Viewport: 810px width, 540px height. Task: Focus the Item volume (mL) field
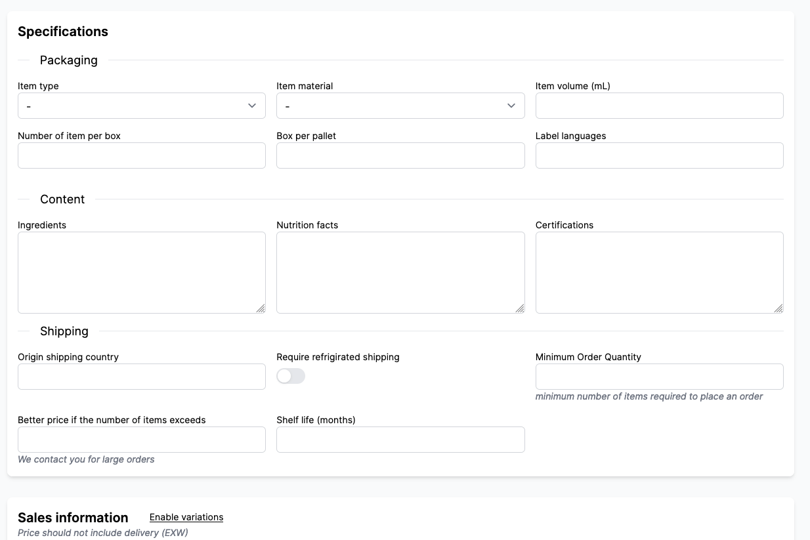(x=659, y=106)
